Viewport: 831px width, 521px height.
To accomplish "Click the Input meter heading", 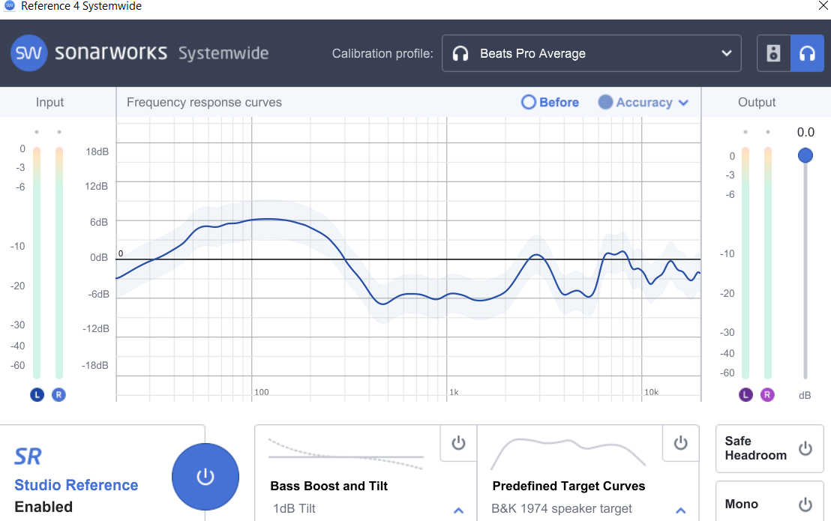I will point(49,102).
